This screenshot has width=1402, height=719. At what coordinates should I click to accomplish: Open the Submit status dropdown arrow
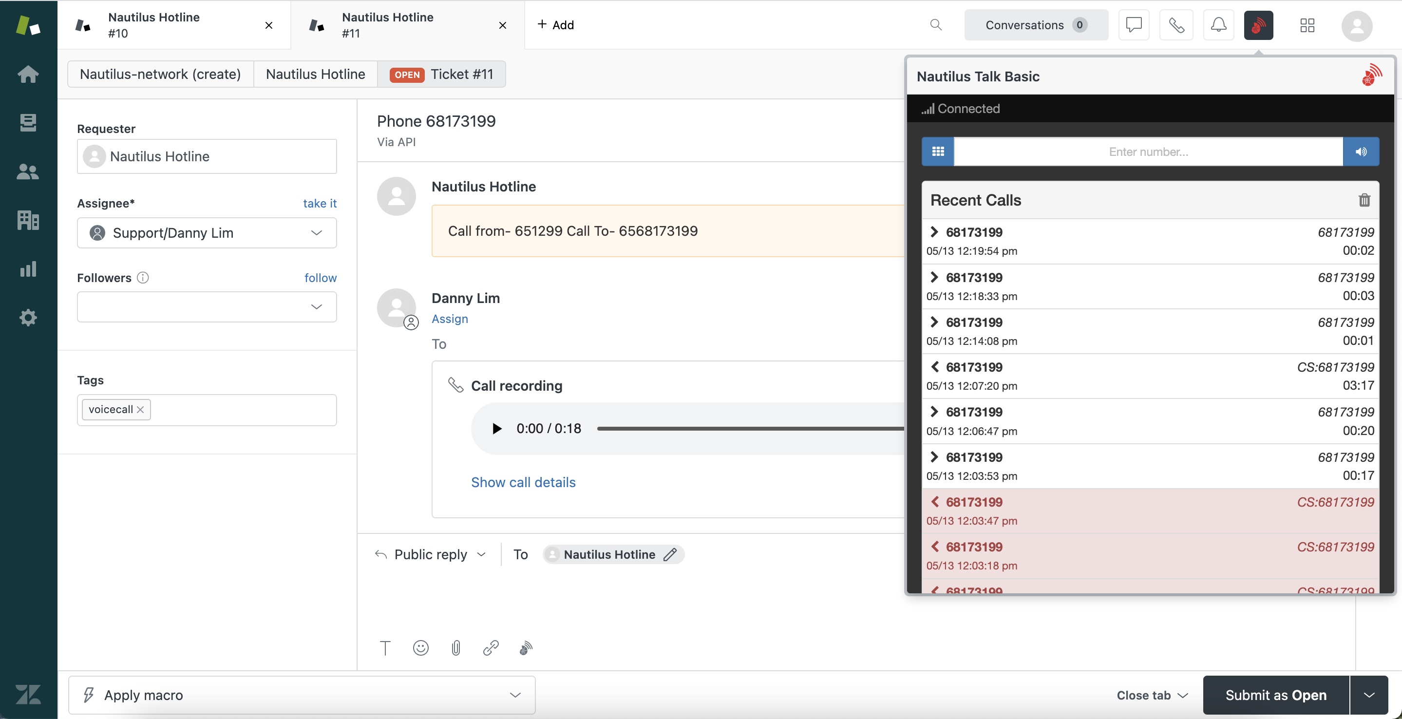point(1369,695)
